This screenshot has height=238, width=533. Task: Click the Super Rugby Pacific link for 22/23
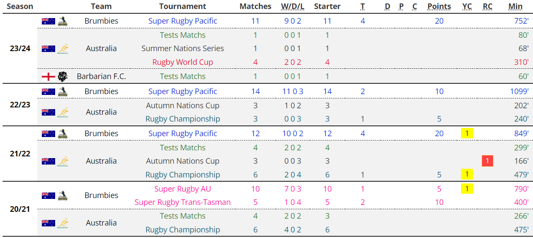183,92
